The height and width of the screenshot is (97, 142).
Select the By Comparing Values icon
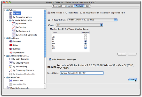point(11,17)
